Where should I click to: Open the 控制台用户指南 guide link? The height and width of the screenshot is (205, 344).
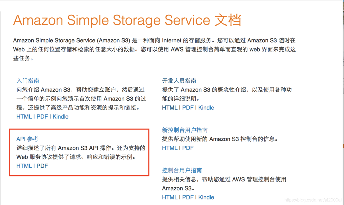(x=182, y=170)
